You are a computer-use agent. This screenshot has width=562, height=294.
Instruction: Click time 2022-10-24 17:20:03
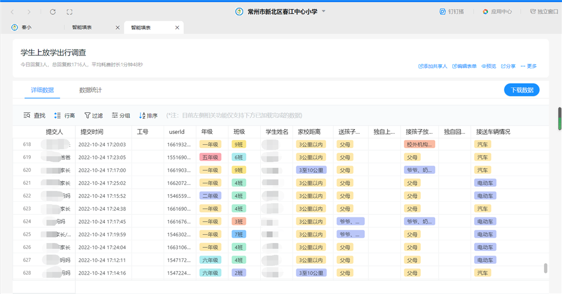102,144
